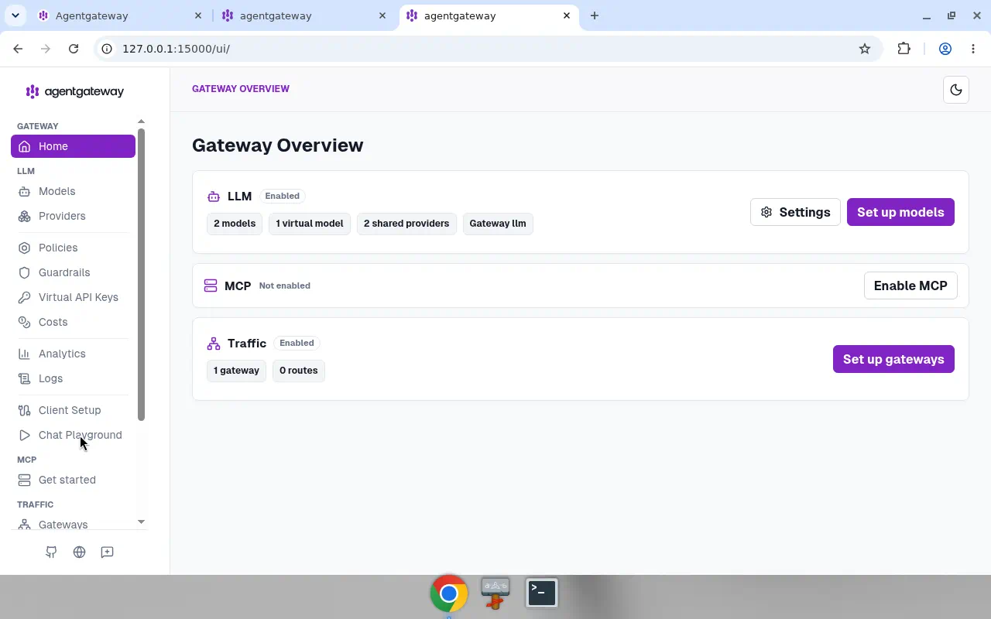Open the Terminal from the taskbar
Image resolution: width=991 pixels, height=619 pixels.
tap(542, 593)
